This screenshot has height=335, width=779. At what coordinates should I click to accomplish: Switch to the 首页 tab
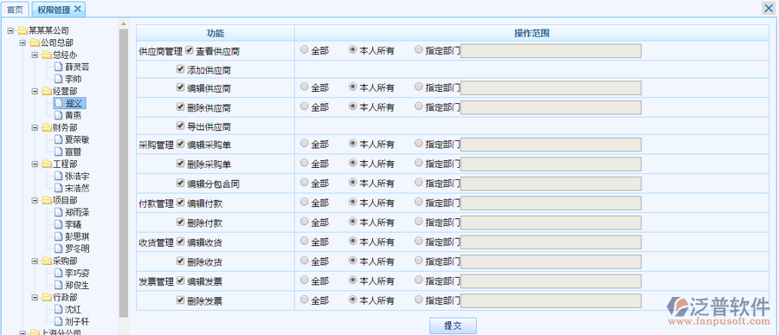pyautogui.click(x=15, y=10)
